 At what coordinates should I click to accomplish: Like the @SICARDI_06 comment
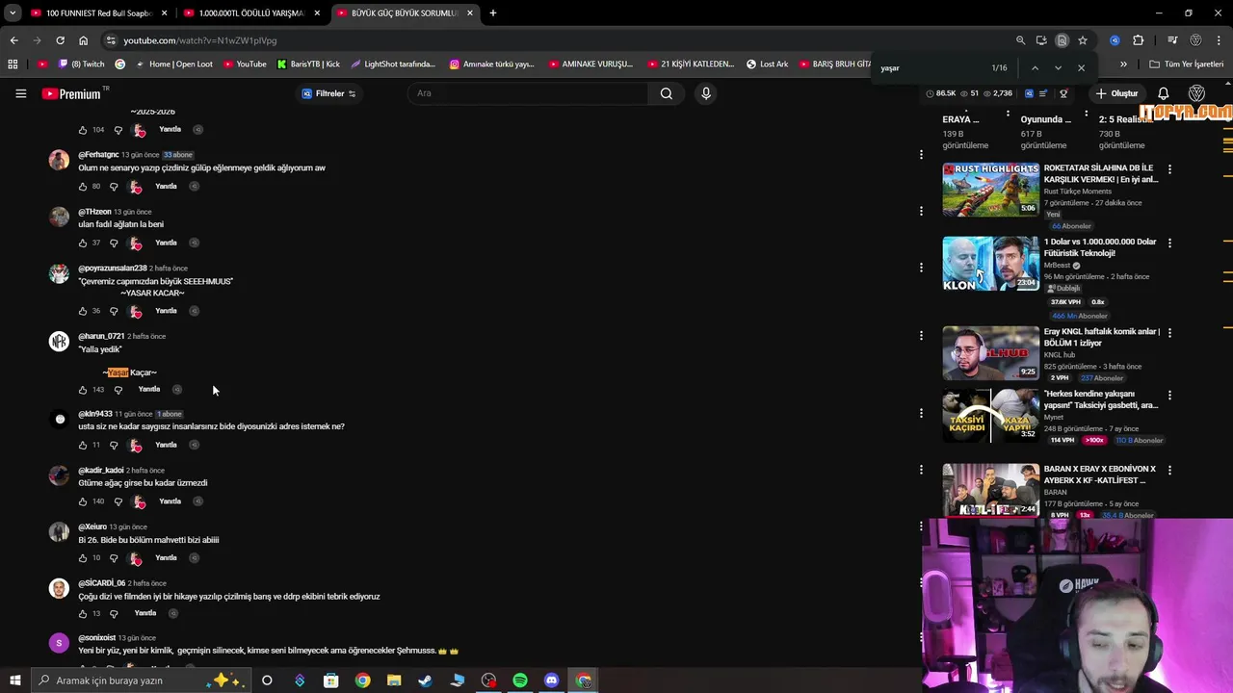tap(83, 614)
